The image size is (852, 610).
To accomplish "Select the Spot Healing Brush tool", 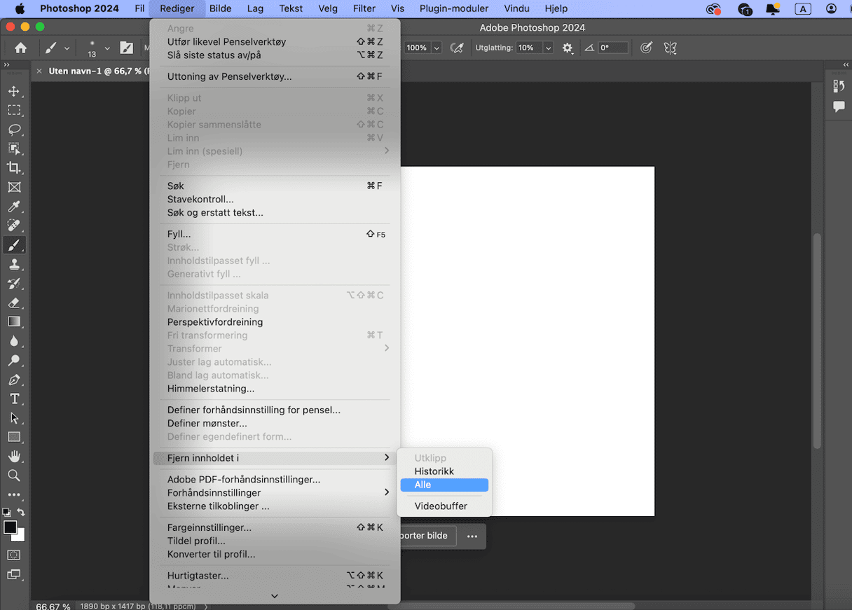I will 14,226.
